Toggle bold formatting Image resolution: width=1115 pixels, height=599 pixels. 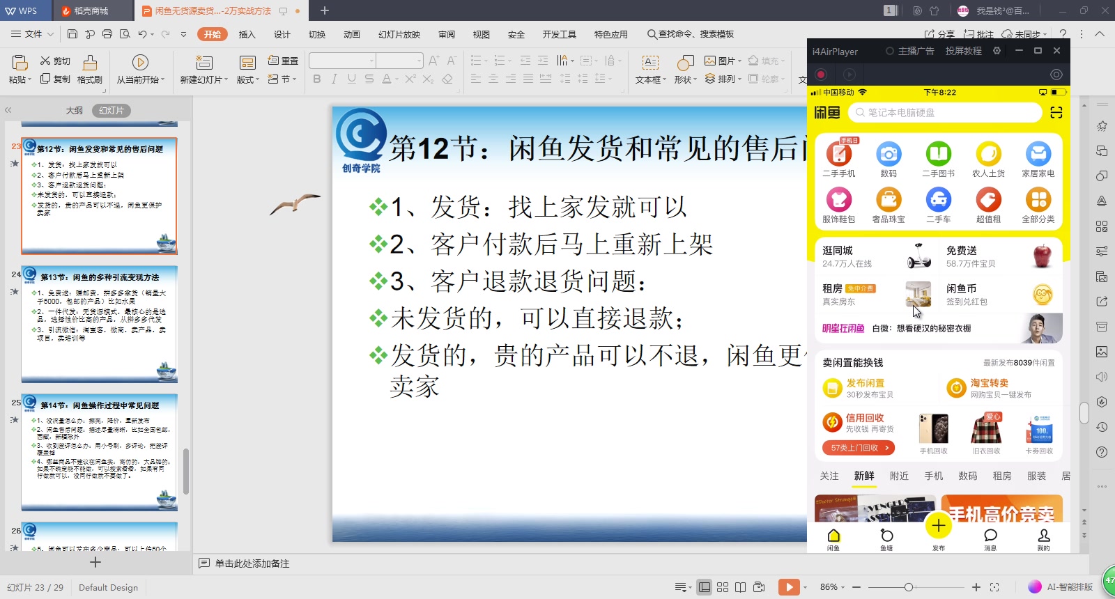(317, 79)
